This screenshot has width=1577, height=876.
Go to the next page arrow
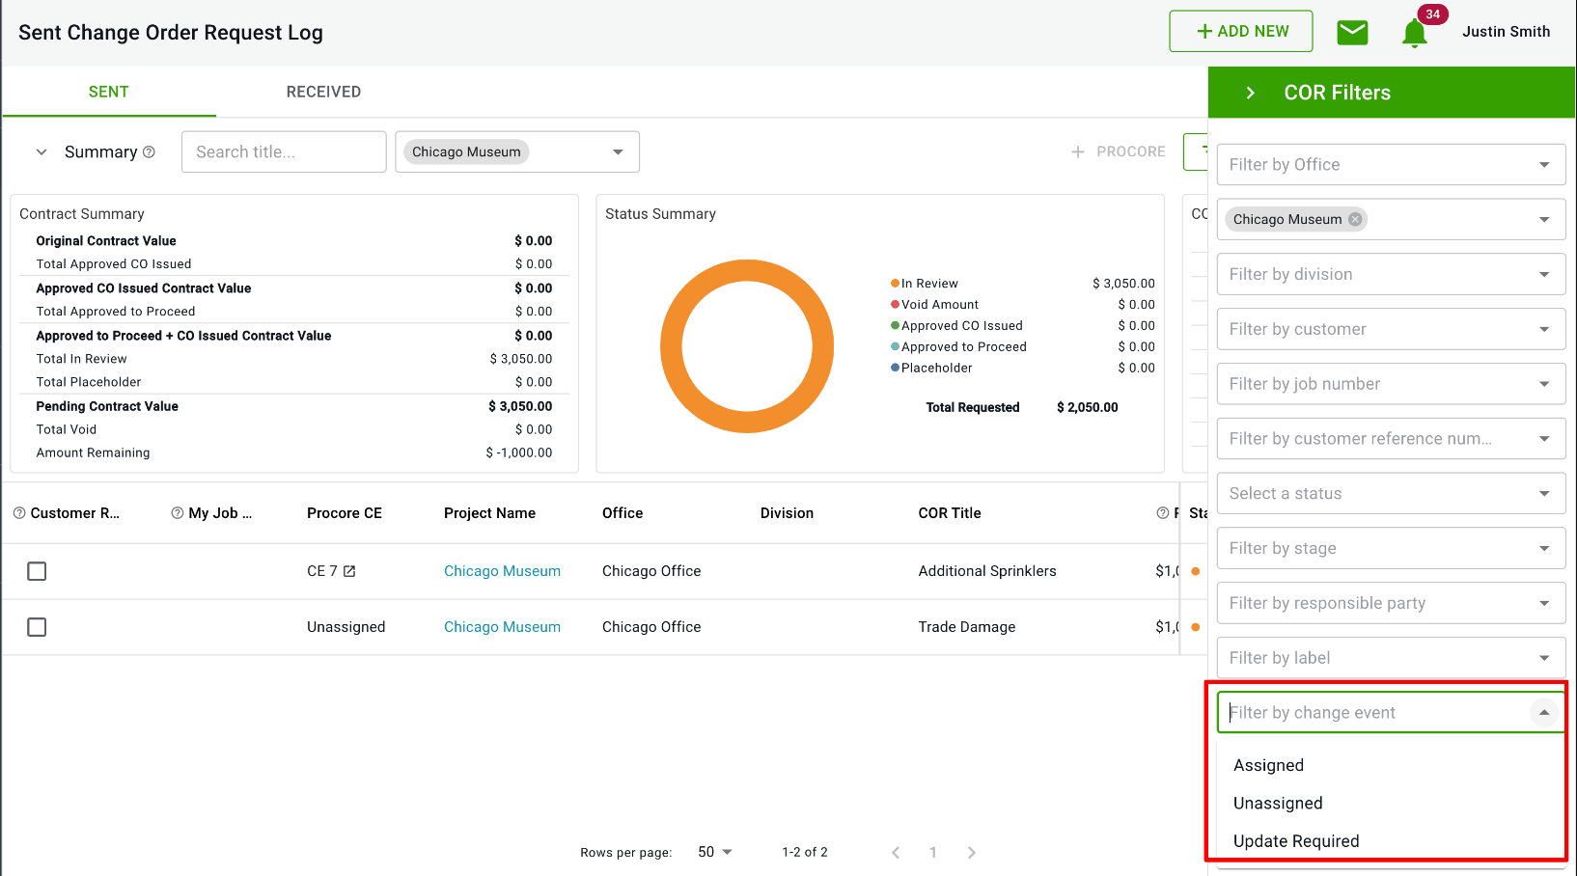[971, 852]
